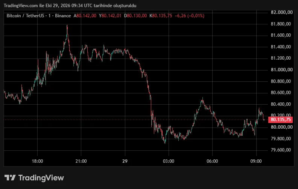
Task: Click the low value D80.130,00
Action: pyautogui.click(x=135, y=16)
